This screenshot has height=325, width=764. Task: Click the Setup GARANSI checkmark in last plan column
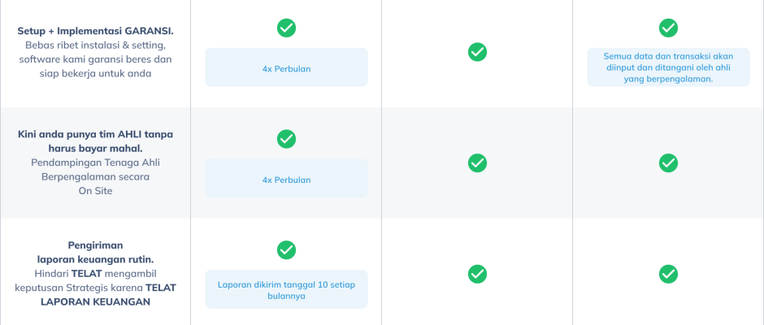[x=668, y=28]
